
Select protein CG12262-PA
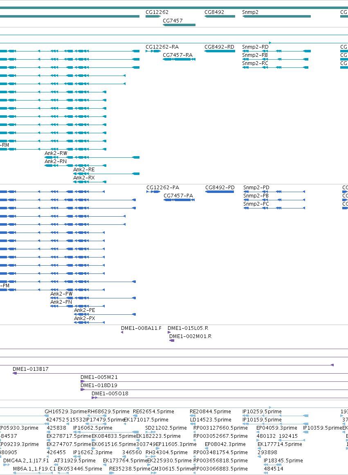pyautogui.click(x=163, y=188)
